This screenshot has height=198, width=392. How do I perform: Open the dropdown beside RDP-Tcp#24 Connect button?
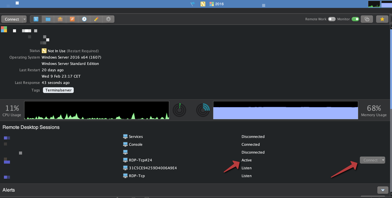point(383,160)
